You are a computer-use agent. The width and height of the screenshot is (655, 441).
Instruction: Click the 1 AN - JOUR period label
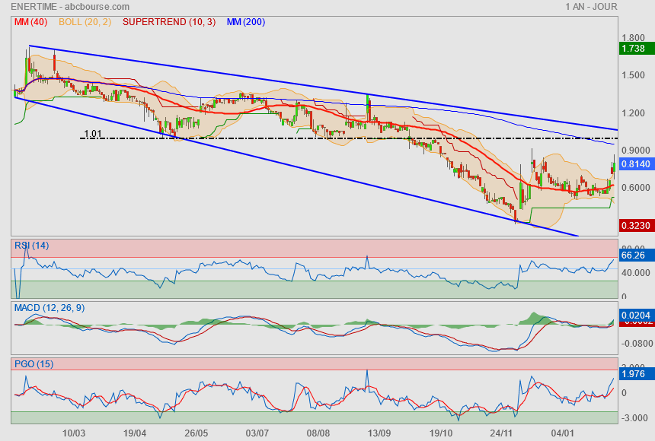click(x=591, y=7)
